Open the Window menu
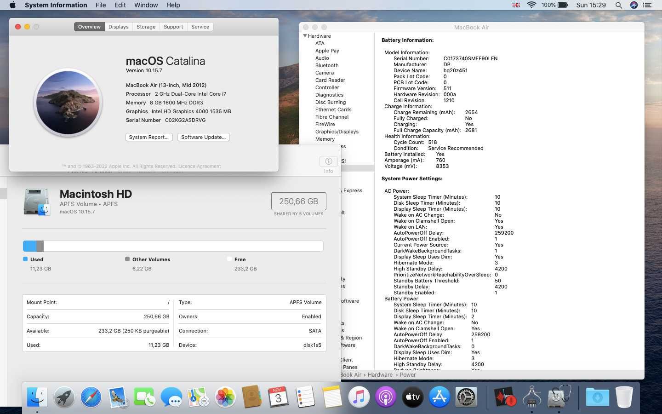This screenshot has width=662, height=414. pyautogui.click(x=146, y=5)
